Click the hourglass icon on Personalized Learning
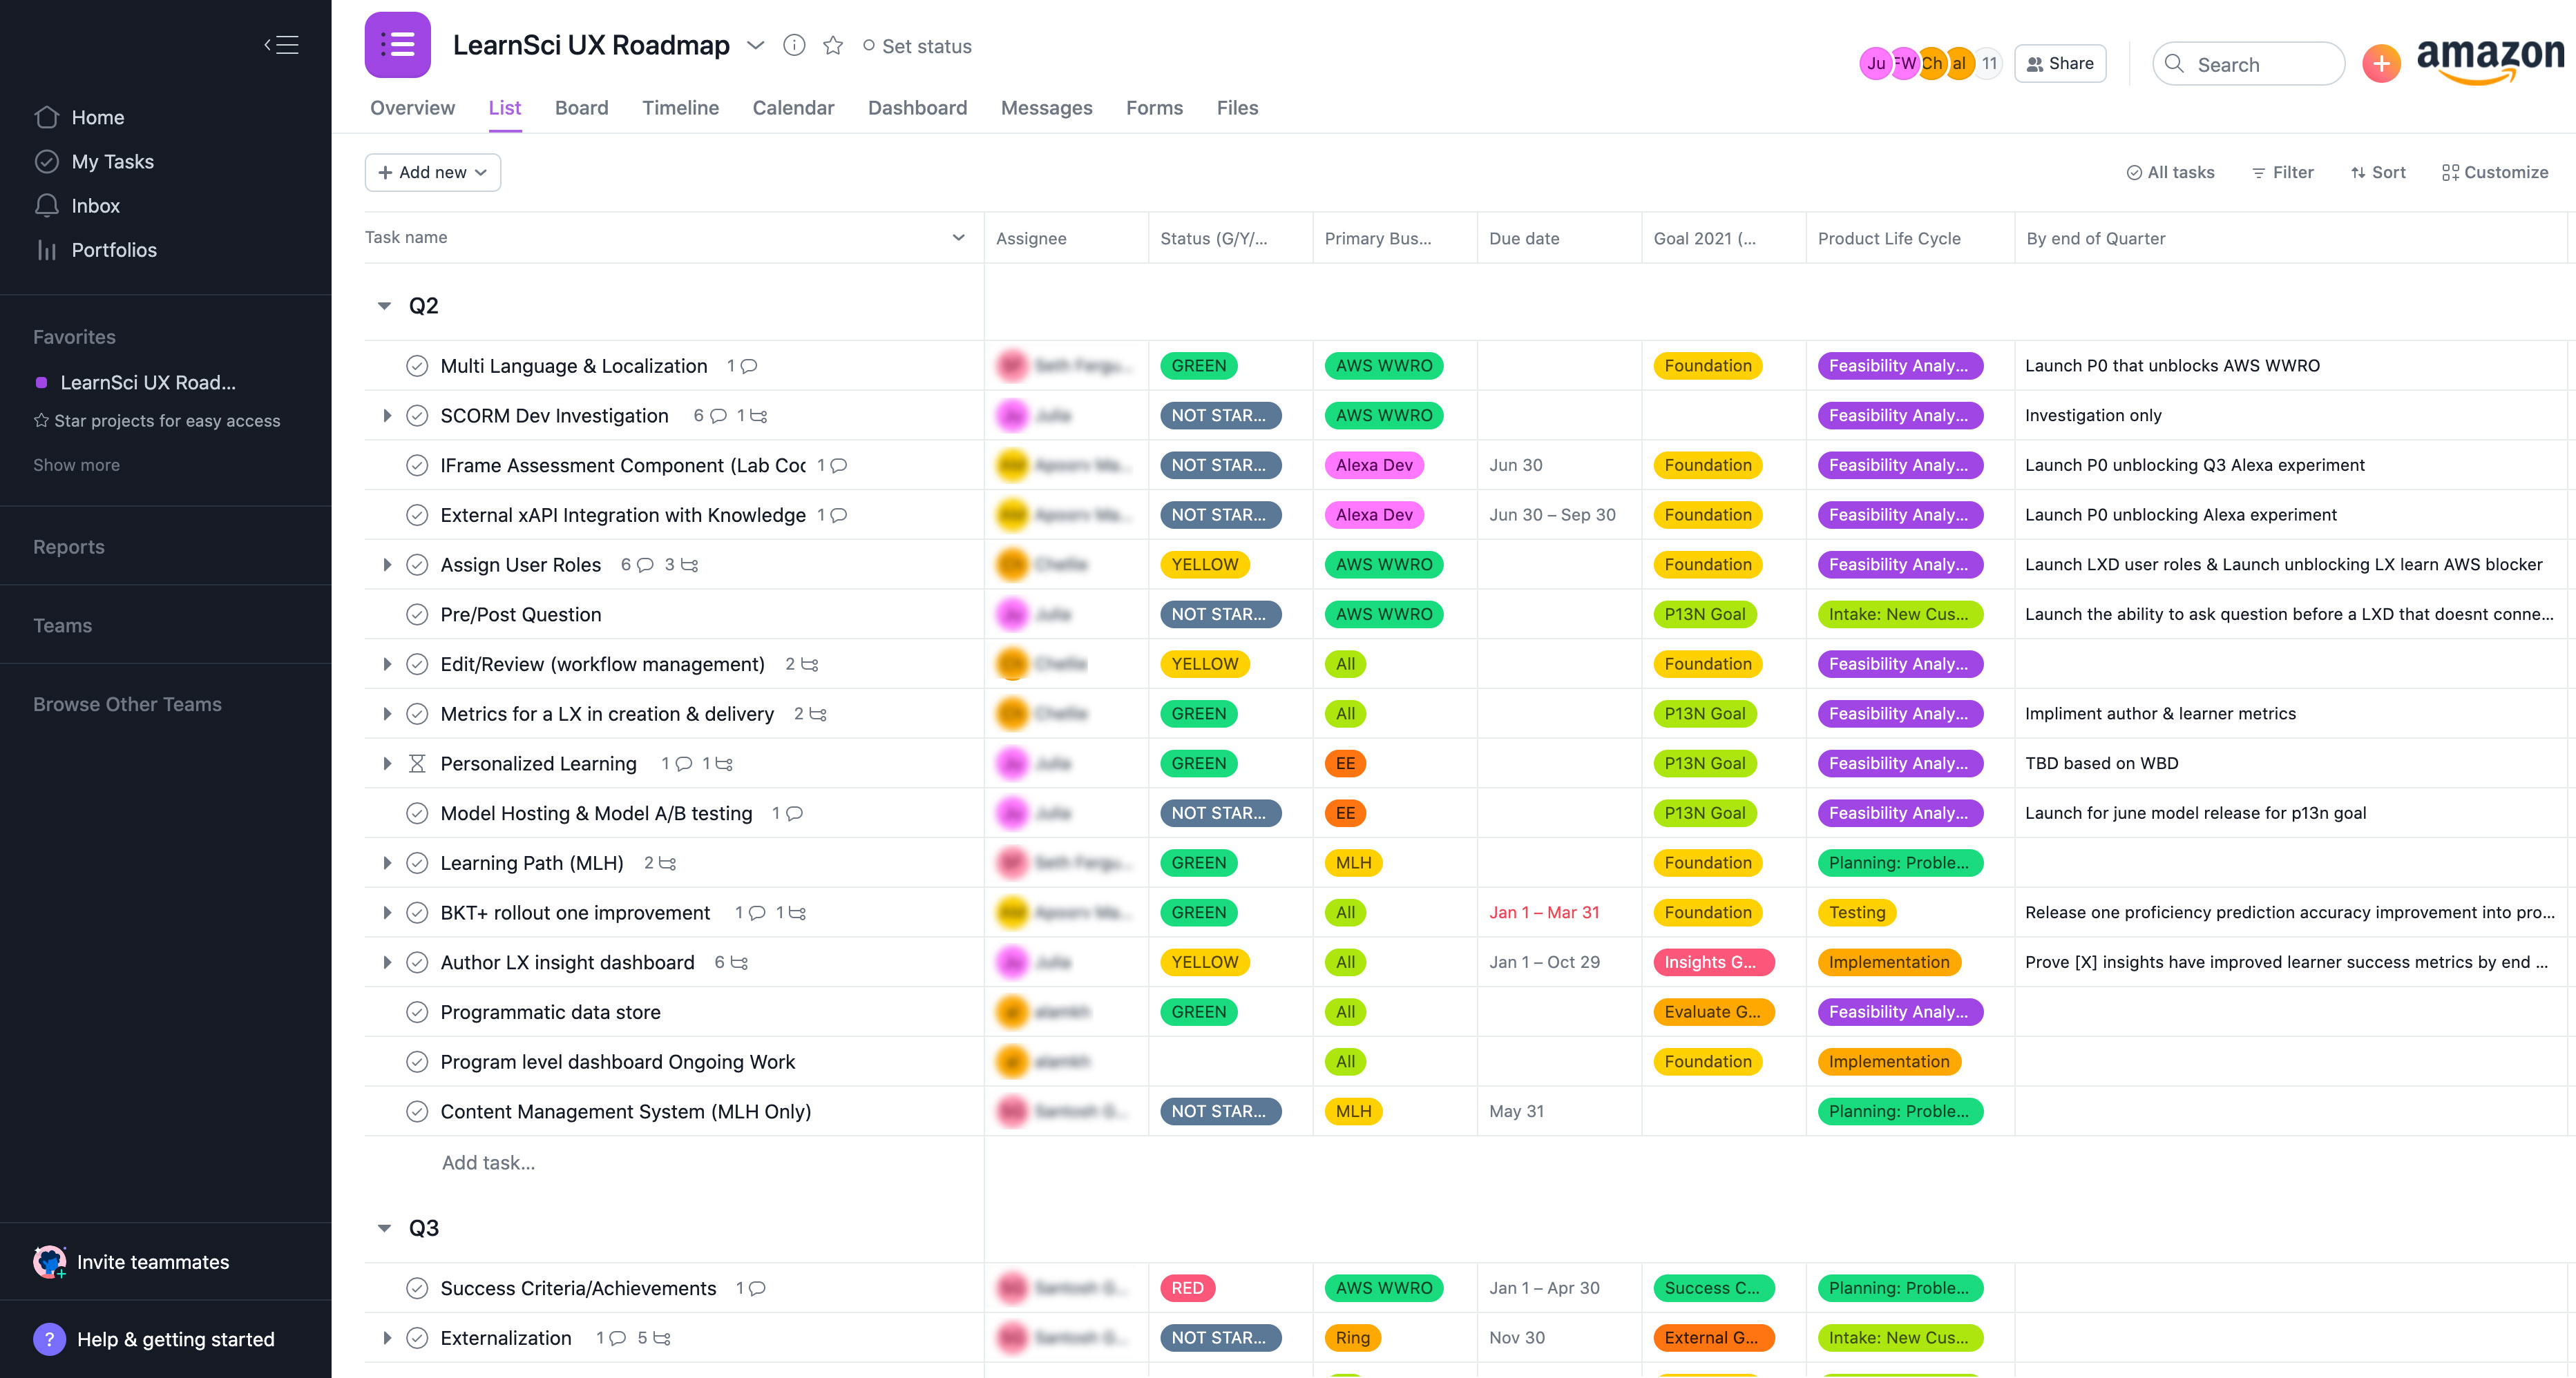The height and width of the screenshot is (1378, 2576). (417, 764)
